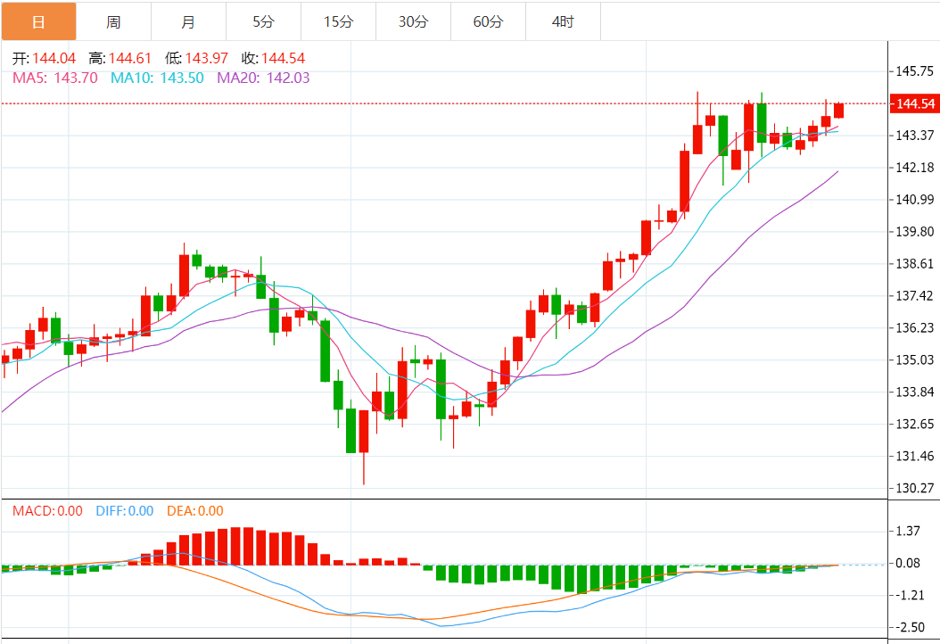Click the 145.75 price axis label
Viewport: 940px width, 644px height.
[915, 71]
